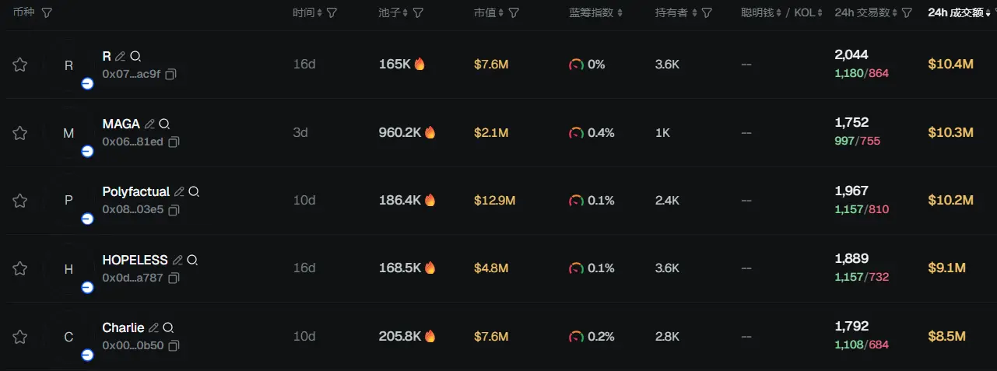Open the 币种 column filter
Image resolution: width=997 pixels, height=371 pixels.
[x=47, y=13]
